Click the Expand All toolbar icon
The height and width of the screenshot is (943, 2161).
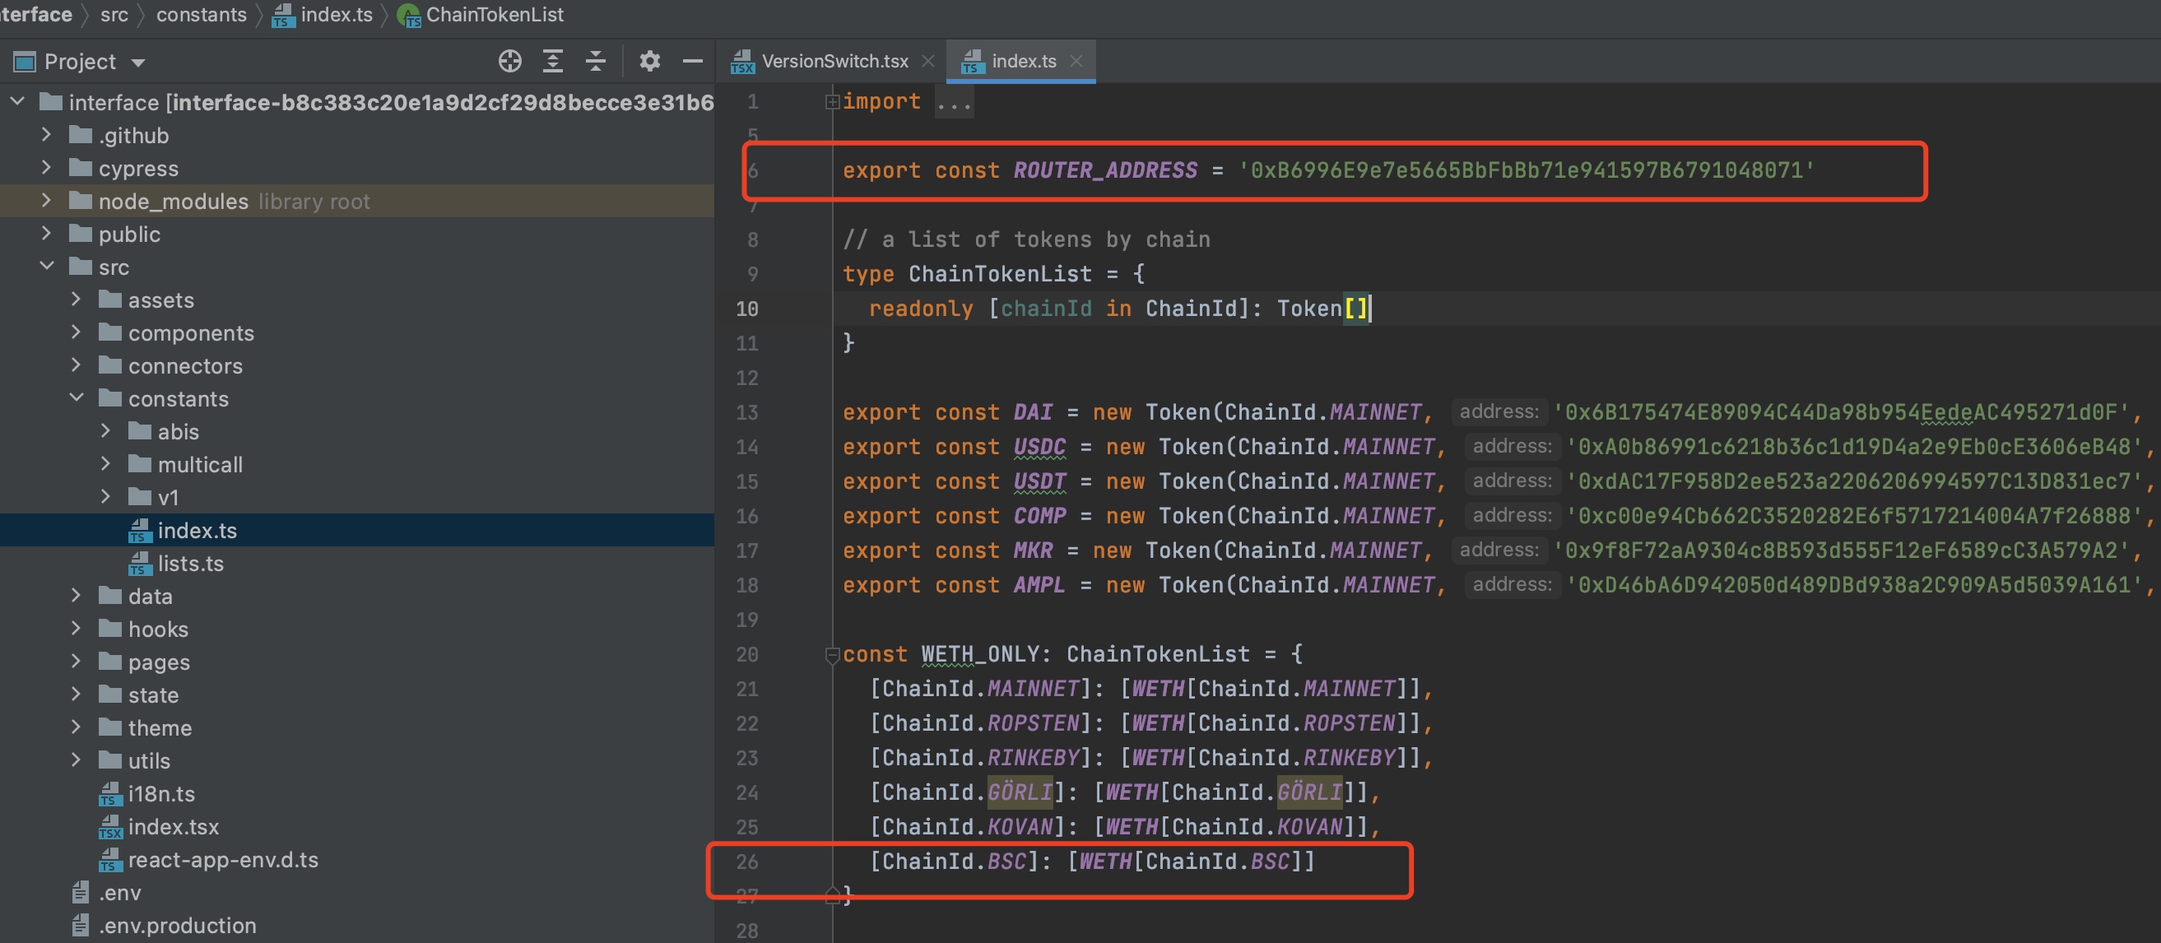pos(553,61)
